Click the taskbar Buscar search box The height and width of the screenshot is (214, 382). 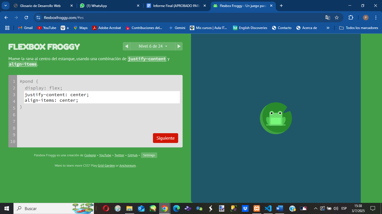(54, 208)
